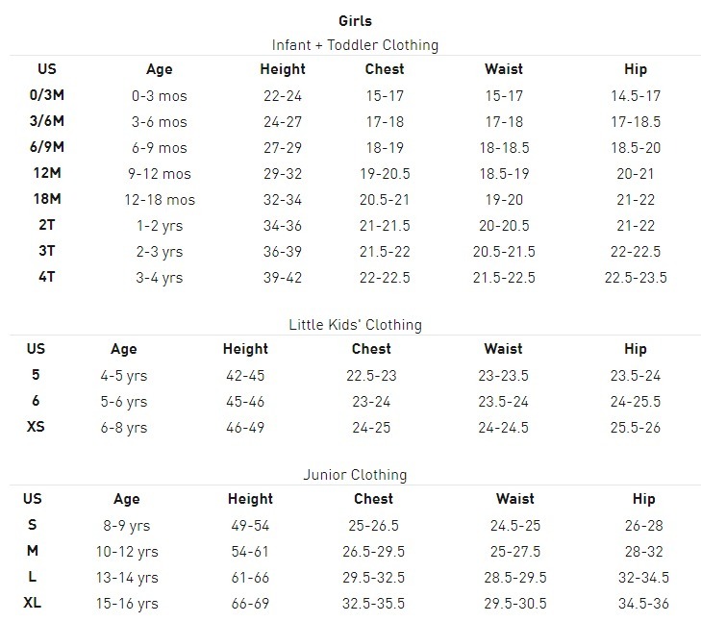Select the 39-42 height value
This screenshot has height=622, width=701.
(x=283, y=278)
